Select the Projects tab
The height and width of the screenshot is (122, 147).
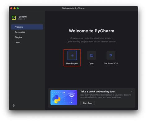[x=27, y=27]
